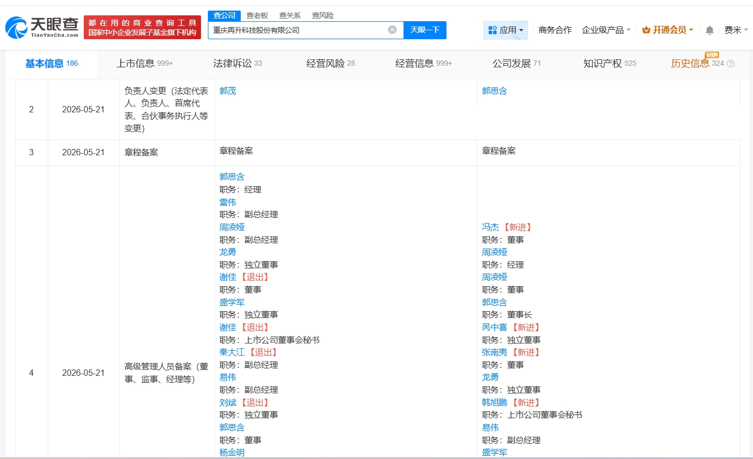
Task: Open 杨金明 person link
Action: point(232,453)
